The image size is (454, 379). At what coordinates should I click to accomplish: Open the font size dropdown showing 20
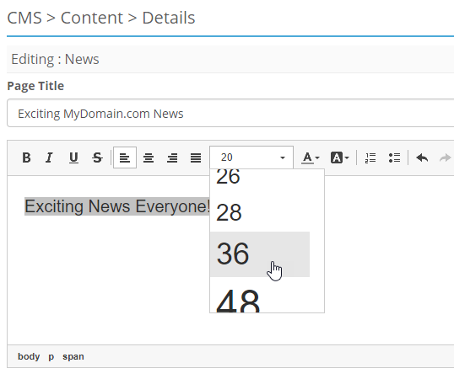(251, 157)
